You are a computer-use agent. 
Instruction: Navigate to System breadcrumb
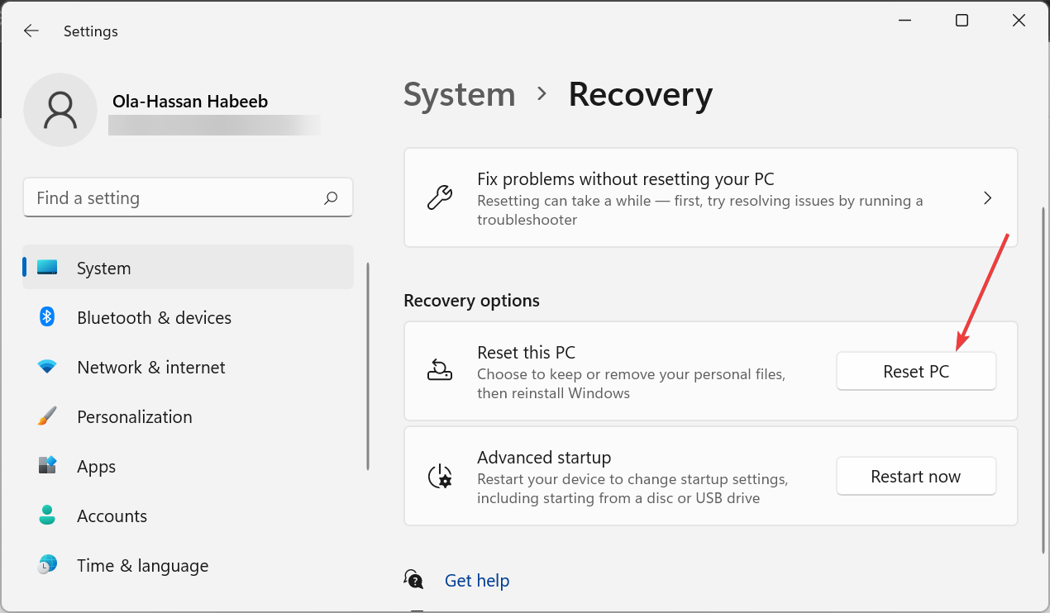coord(460,95)
